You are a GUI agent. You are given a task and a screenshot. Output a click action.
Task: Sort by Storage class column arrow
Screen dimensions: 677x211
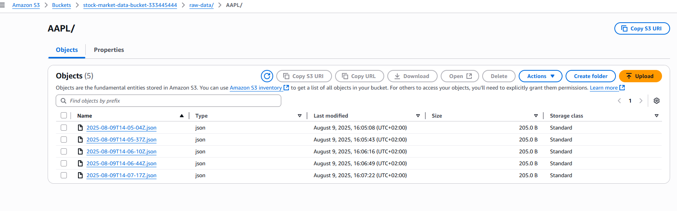[x=657, y=116]
